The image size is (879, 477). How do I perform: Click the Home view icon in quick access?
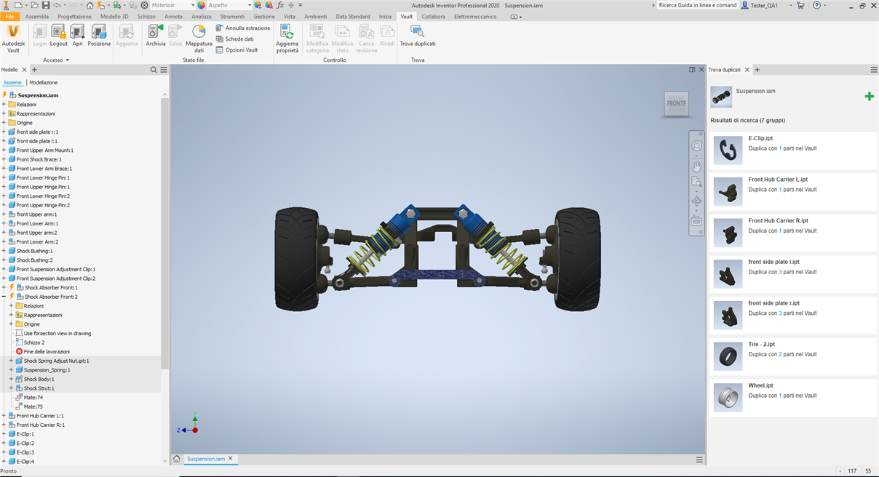point(90,5)
